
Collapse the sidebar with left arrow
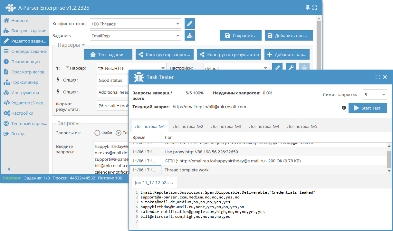[x=9, y=169]
